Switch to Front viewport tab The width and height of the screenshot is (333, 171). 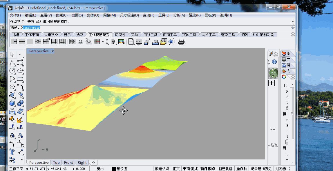click(68, 163)
